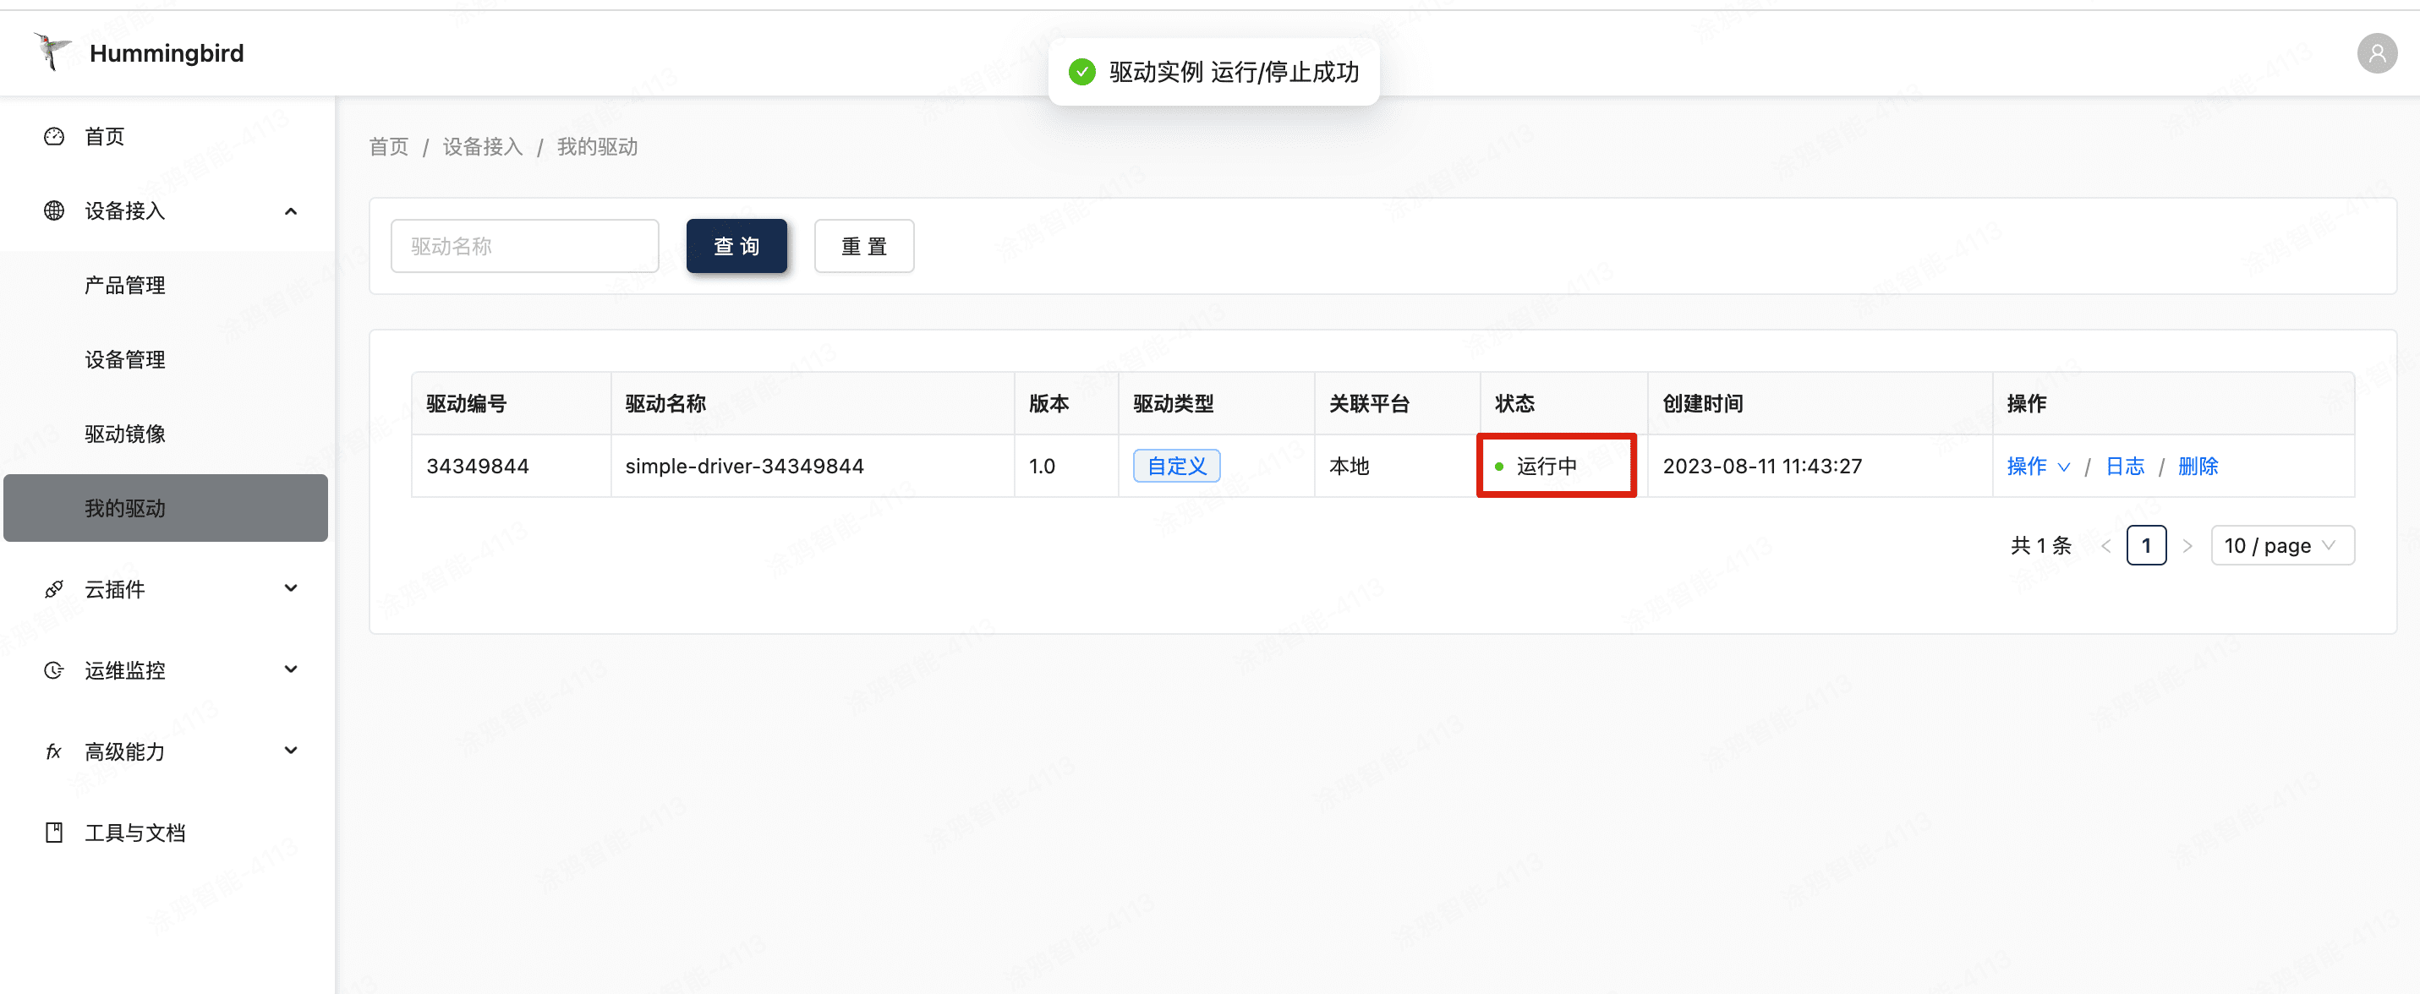Viewport: 2420px width, 994px height.
Task: Go to 产品管理 menu item
Action: point(125,285)
